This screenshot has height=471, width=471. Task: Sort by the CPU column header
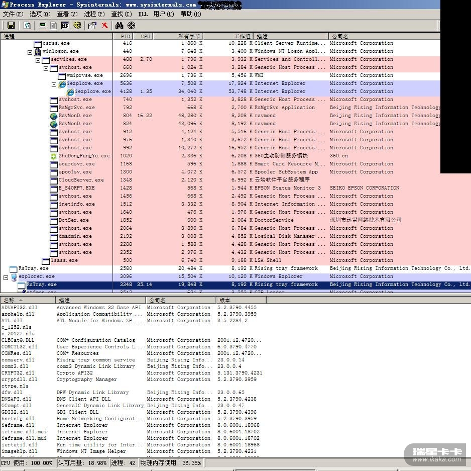coord(143,36)
